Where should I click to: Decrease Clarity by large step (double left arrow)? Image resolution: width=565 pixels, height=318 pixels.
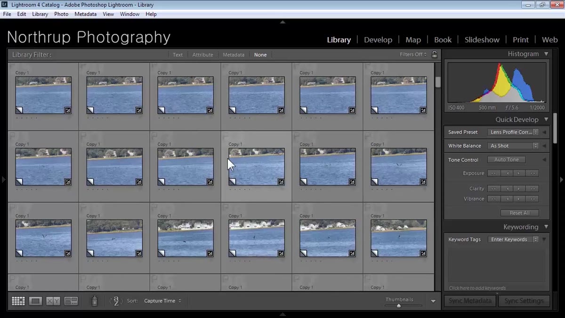pos(493,189)
